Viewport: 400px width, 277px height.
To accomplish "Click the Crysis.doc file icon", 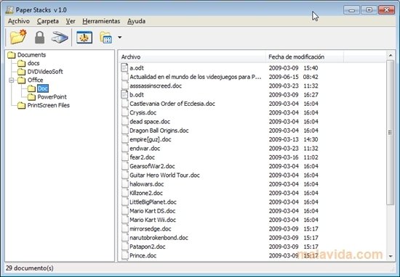I will click(x=124, y=112).
